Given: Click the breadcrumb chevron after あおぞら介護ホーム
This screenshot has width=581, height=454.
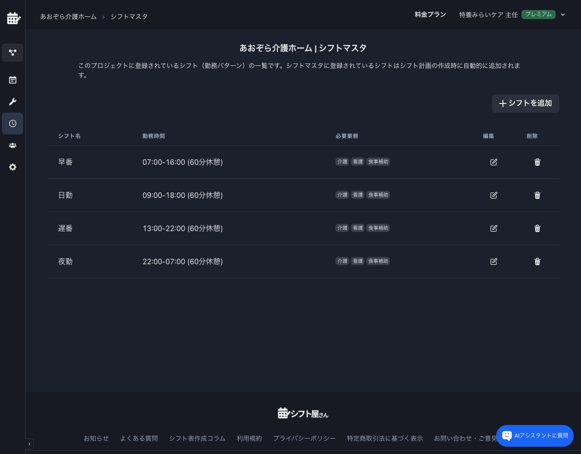Looking at the screenshot, I should [103, 16].
